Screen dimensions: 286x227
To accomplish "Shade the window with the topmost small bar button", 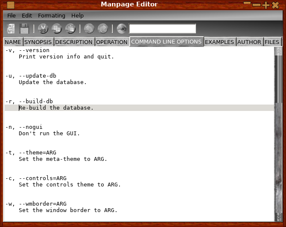I will [x=247, y=3].
